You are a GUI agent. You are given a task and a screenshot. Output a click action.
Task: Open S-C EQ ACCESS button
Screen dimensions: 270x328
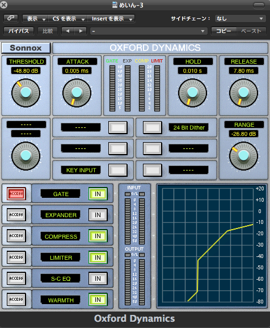coord(16,278)
